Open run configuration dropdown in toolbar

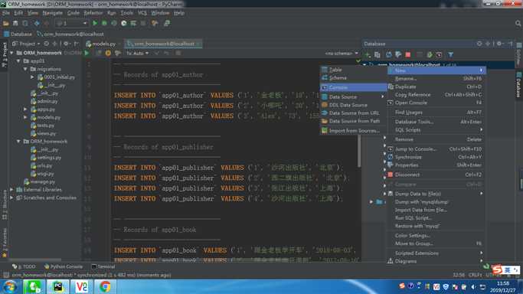71,23
